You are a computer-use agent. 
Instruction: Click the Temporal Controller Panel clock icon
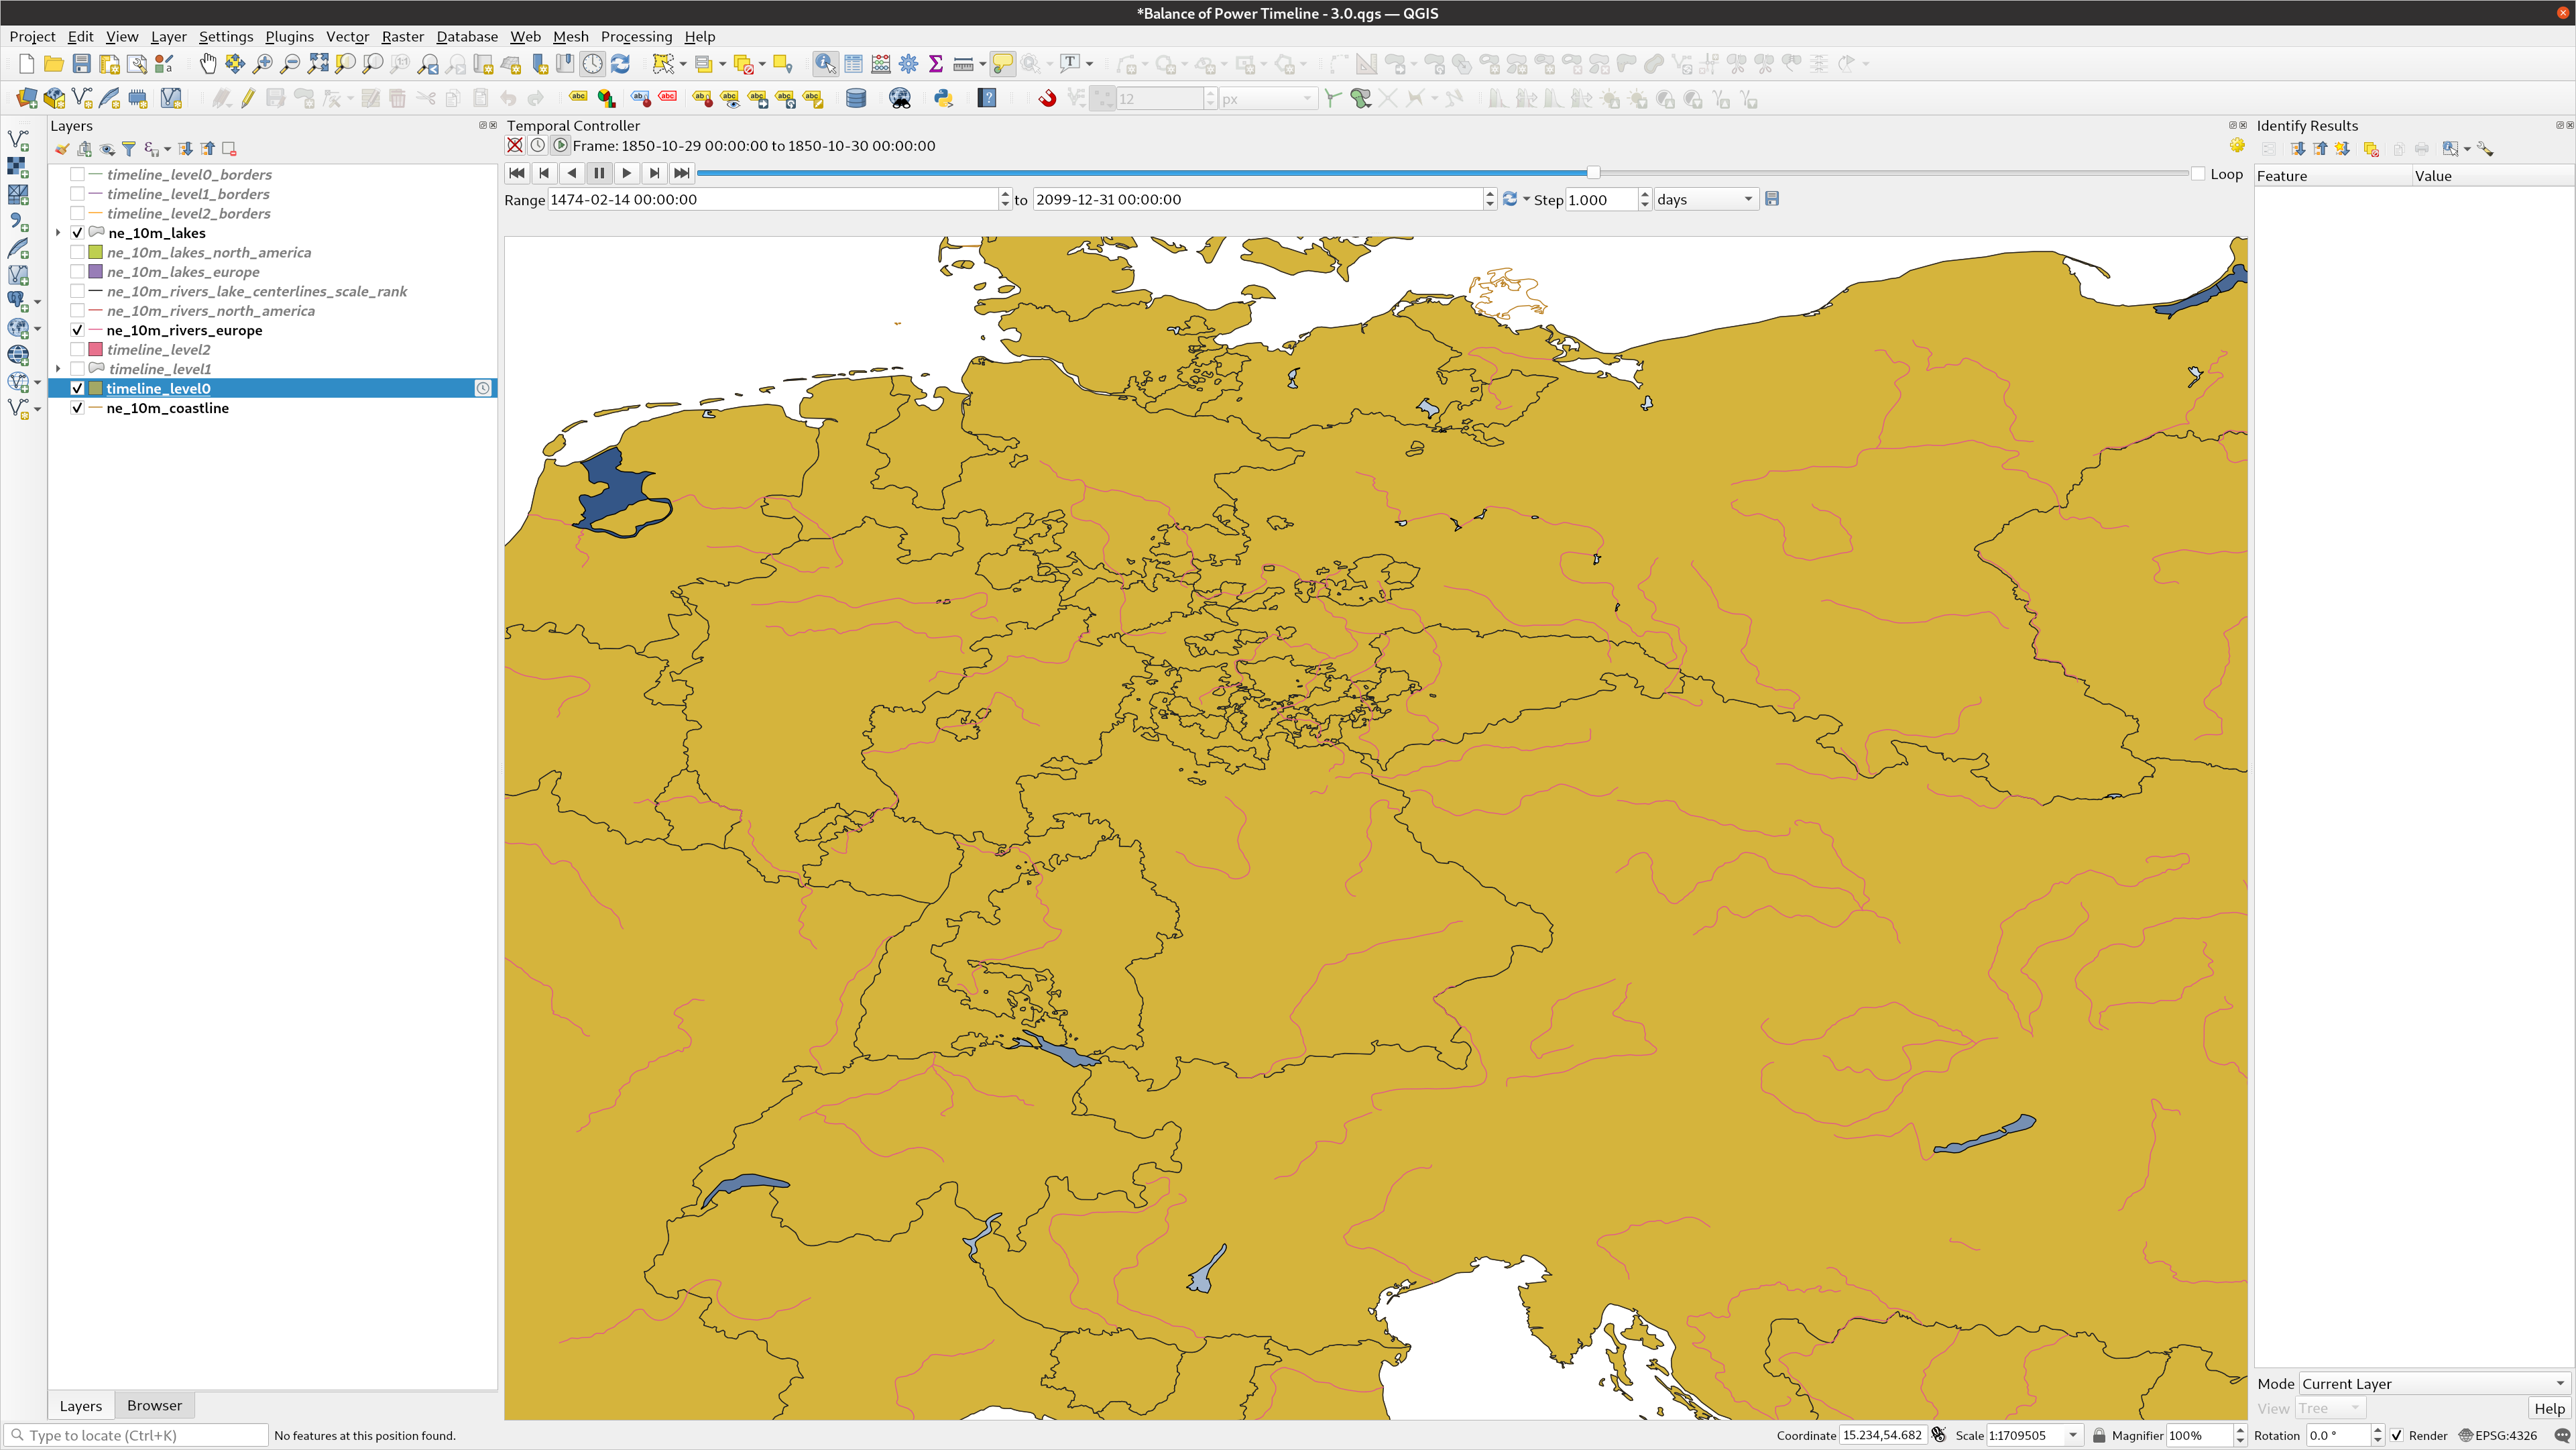point(593,64)
